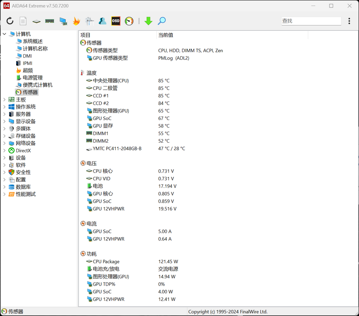
Task: Collapse the 计算机 tree node
Action: (4, 34)
